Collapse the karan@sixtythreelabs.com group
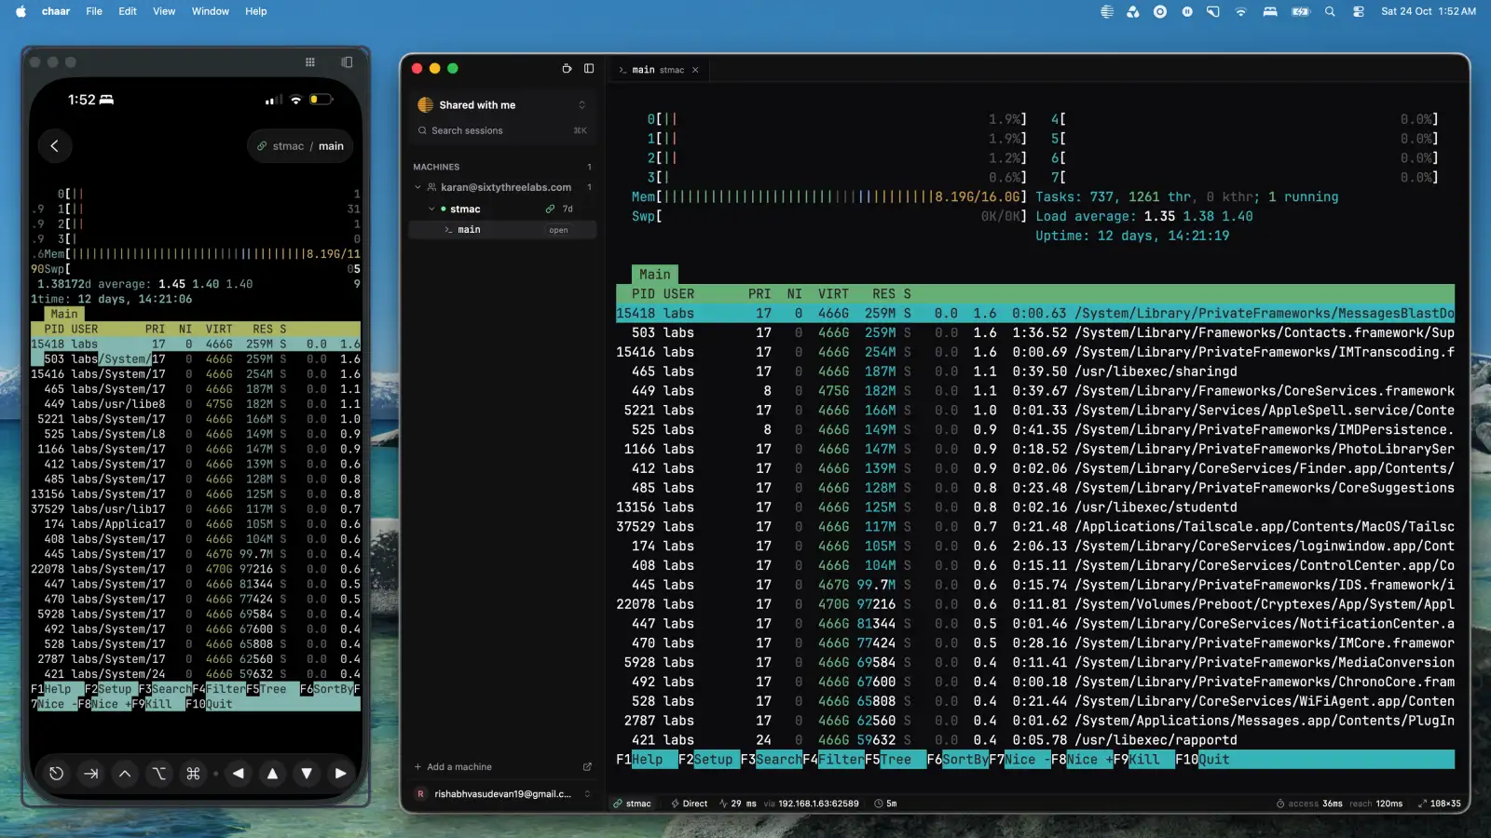 (x=417, y=187)
